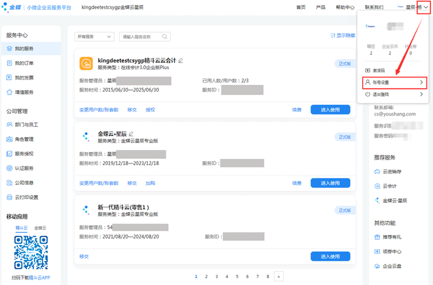Click 进入使用 for 云会计 service
Screen dimensions: 433x285
[x=330, y=110]
